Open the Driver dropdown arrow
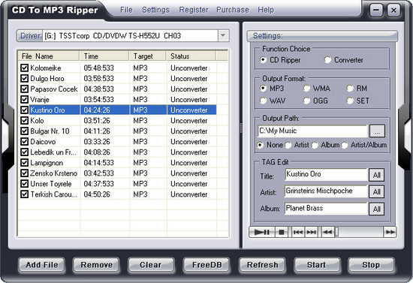This screenshot has height=283, width=413. tap(223, 35)
